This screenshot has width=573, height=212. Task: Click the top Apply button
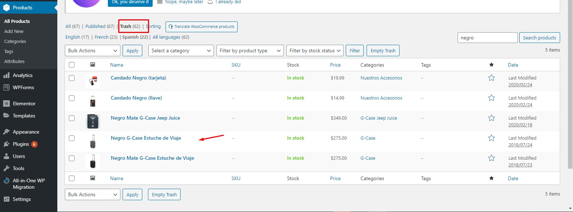click(133, 50)
